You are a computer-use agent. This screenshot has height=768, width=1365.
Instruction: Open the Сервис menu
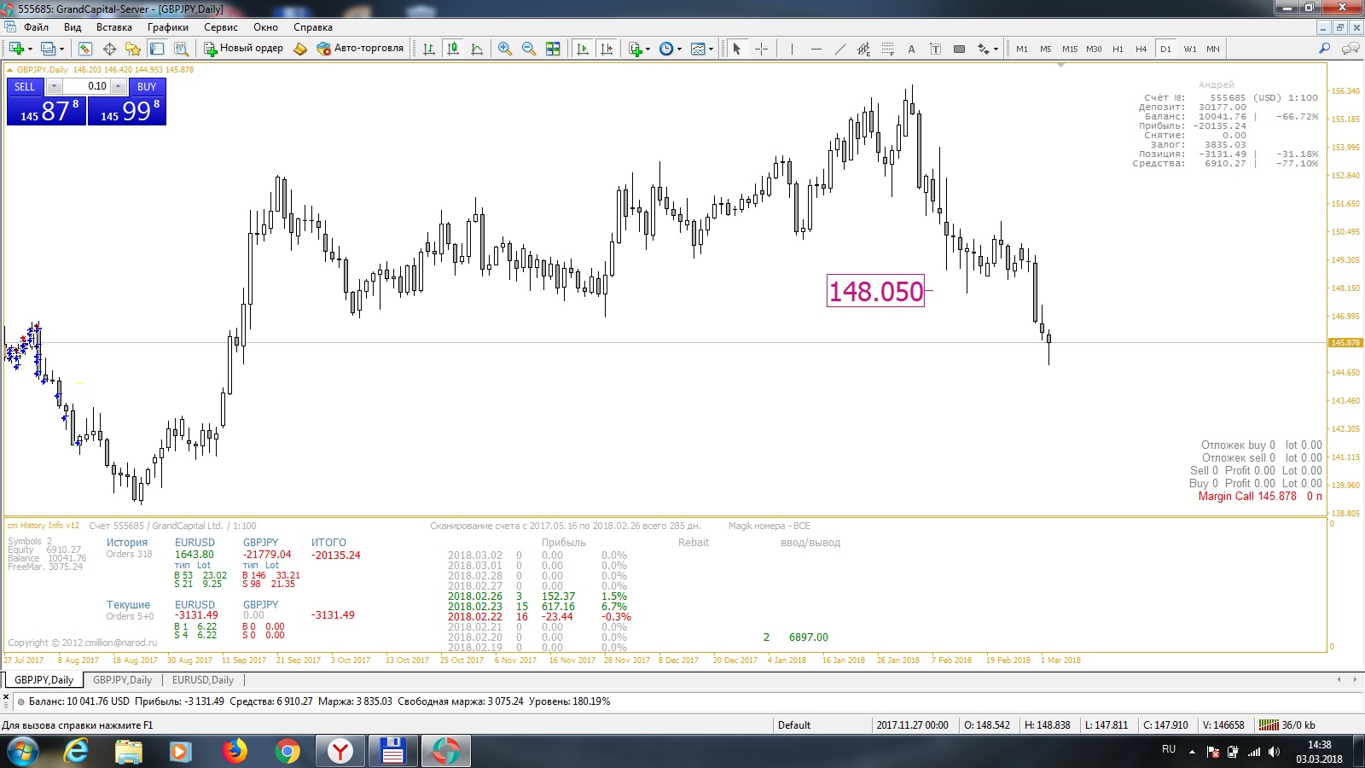[221, 27]
